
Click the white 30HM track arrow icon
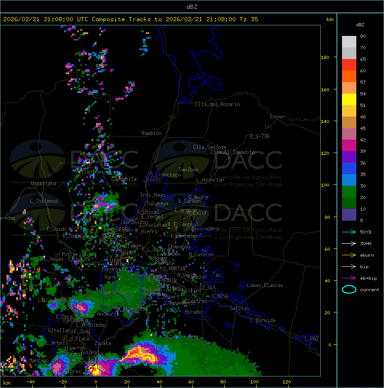[x=349, y=243]
